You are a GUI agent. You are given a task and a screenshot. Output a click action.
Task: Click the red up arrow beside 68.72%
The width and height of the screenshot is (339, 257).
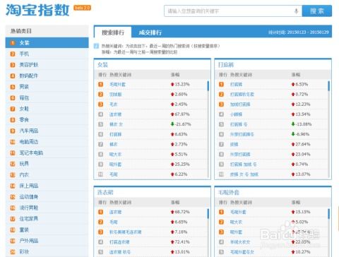tap(172, 212)
